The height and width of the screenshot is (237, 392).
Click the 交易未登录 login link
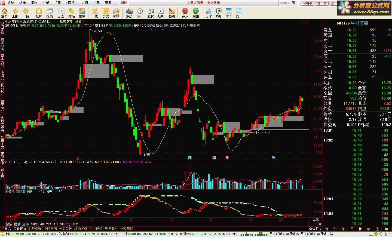pyautogui.click(x=195, y=3)
